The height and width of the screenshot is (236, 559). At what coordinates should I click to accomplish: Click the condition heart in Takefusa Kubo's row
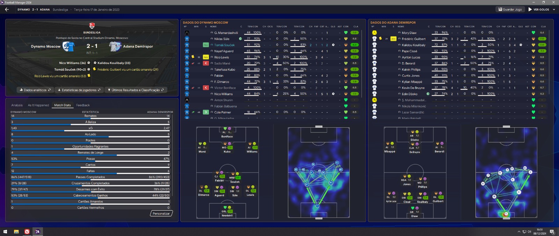point(346,69)
